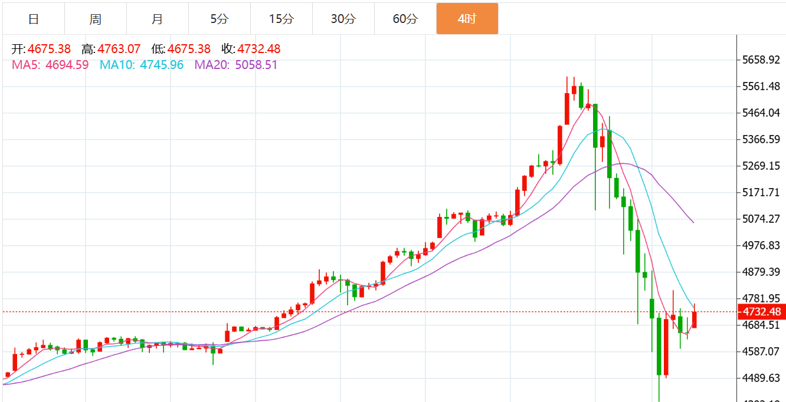
Task: Select the 周 (weekly) timeframe tab
Action: pos(96,19)
